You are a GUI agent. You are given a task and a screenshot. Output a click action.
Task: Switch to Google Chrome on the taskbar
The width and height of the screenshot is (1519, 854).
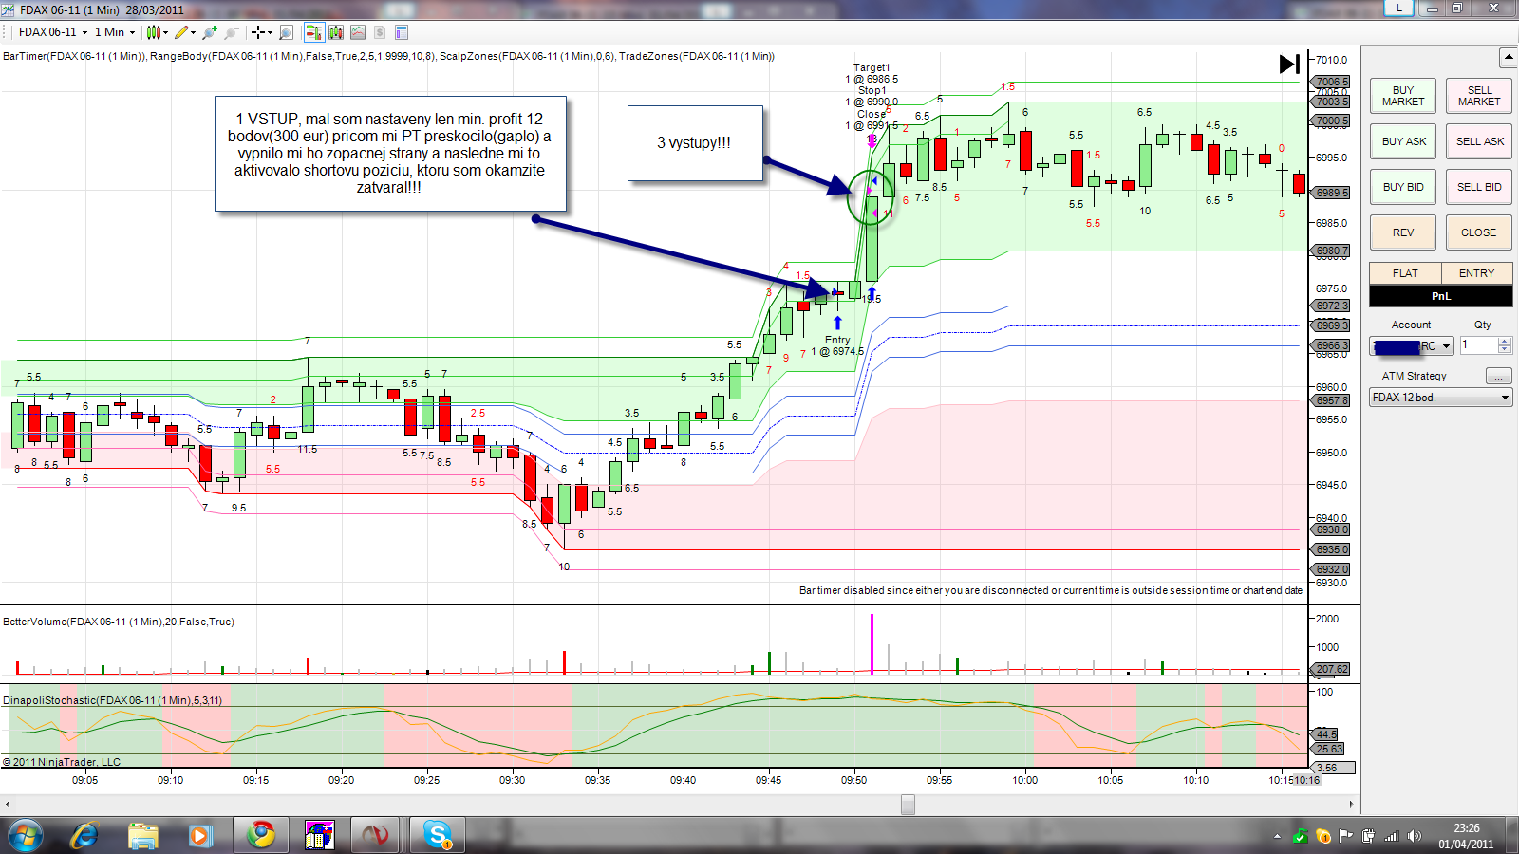(261, 835)
